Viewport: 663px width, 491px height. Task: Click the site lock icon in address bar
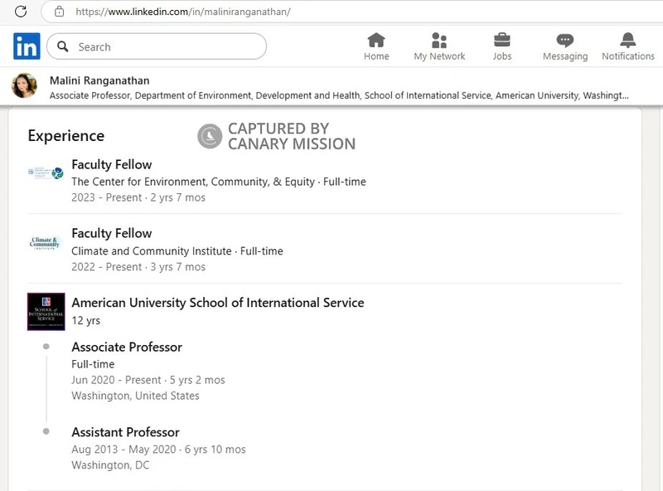[x=59, y=12]
